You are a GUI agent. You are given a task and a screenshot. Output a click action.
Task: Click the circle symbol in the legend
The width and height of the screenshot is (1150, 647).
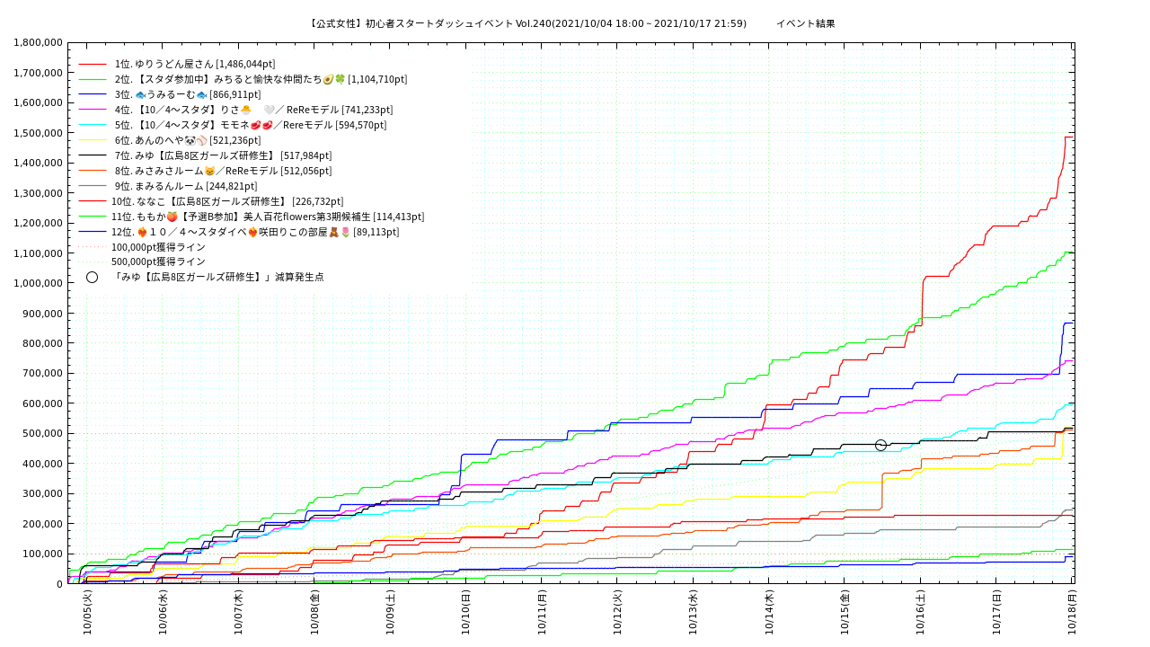pos(92,277)
